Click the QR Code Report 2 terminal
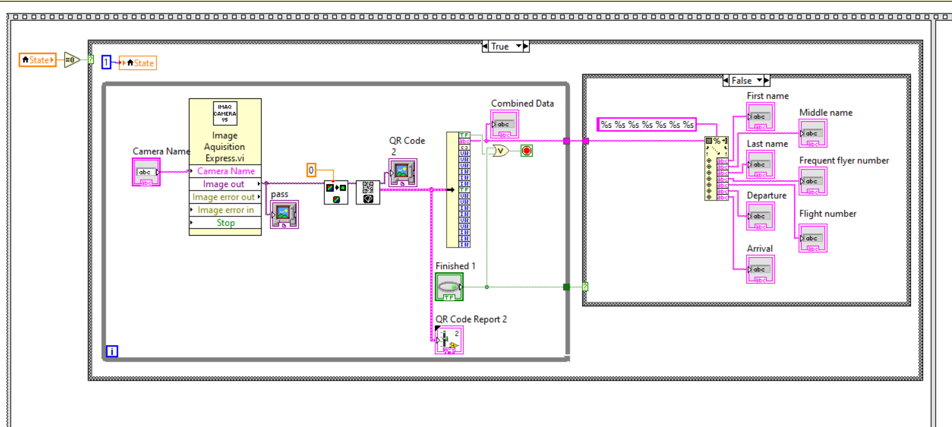The image size is (952, 427). (x=449, y=340)
